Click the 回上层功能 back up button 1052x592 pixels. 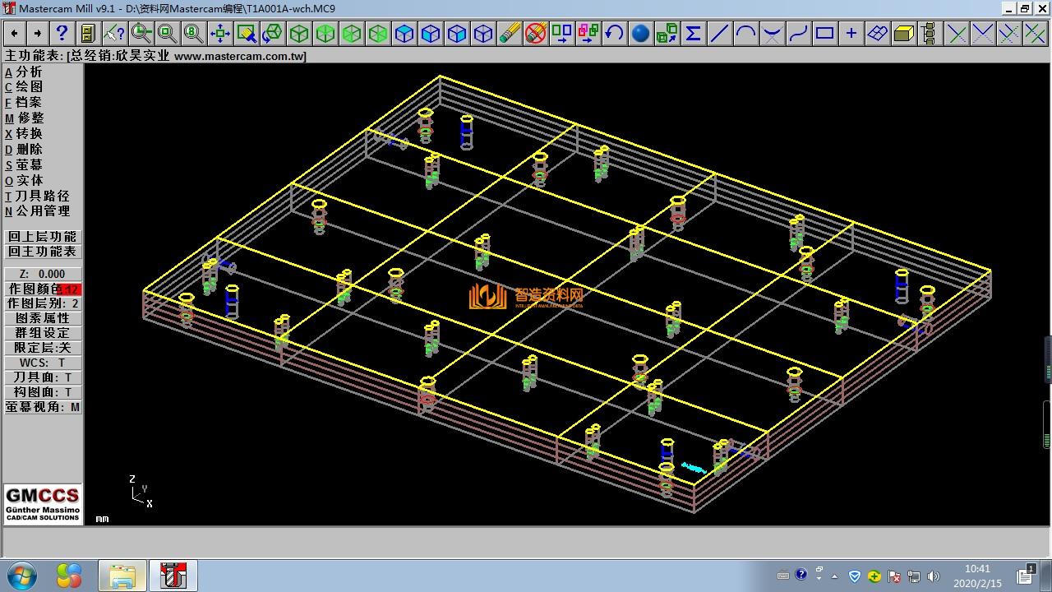43,237
